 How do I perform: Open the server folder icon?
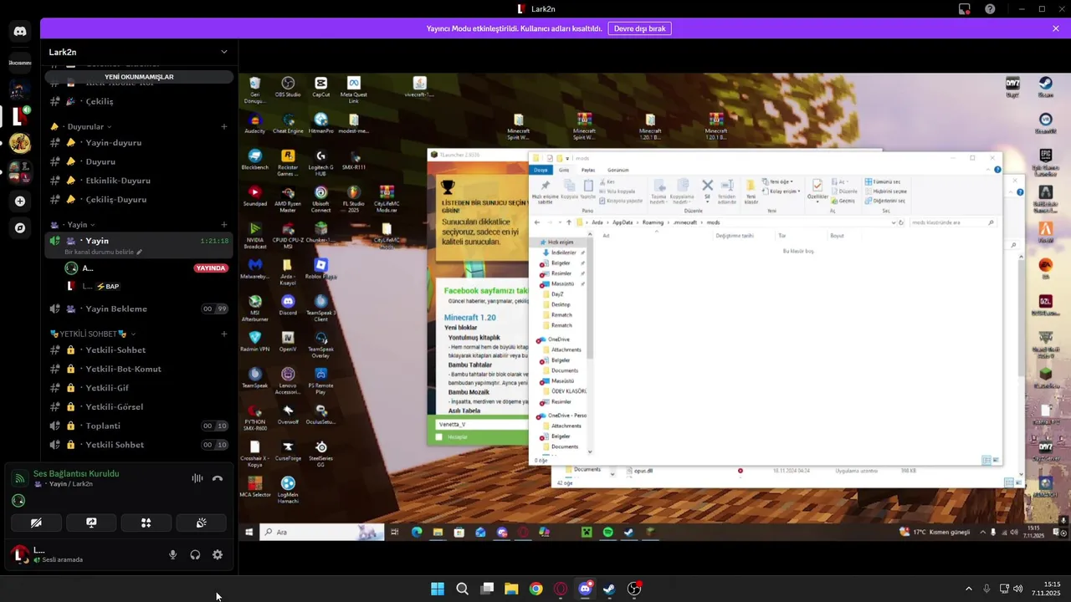point(20,172)
